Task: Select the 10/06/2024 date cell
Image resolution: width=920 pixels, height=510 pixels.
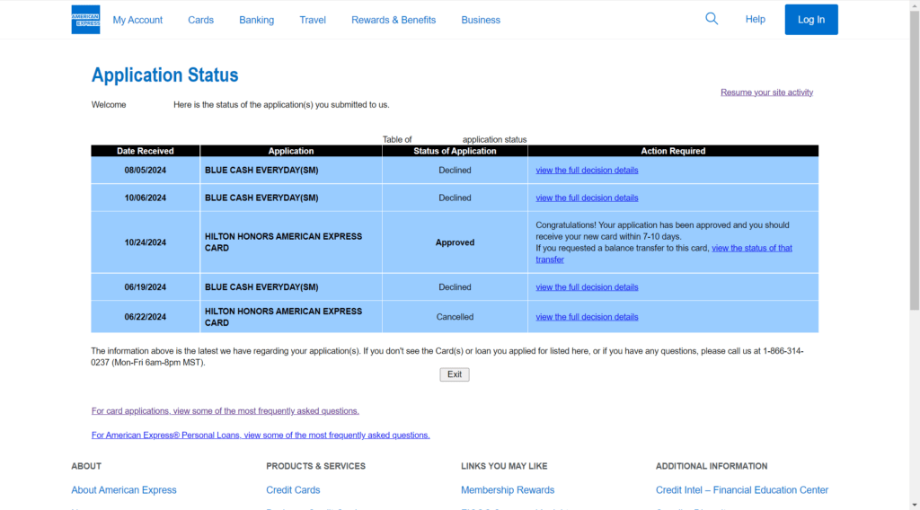Action: (145, 198)
